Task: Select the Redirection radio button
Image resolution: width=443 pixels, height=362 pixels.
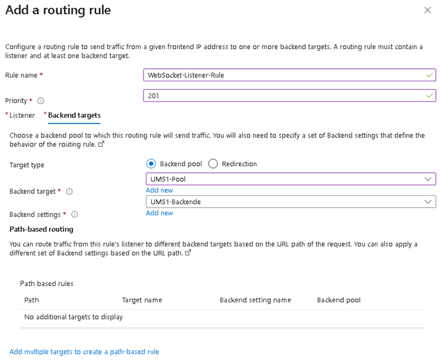Action: click(213, 164)
